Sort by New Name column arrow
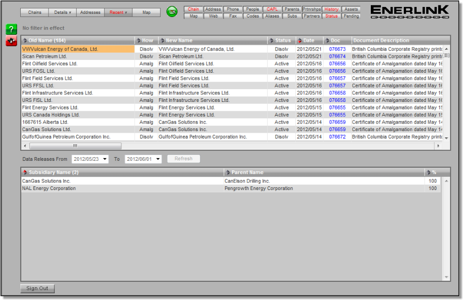The image size is (465, 302). pyautogui.click(x=162, y=40)
